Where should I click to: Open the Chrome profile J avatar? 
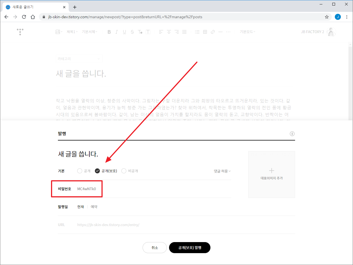coord(338,17)
